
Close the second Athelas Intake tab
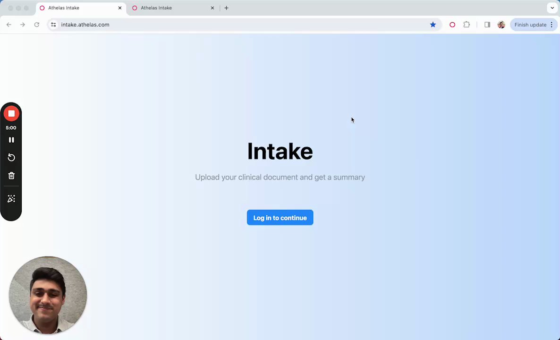pyautogui.click(x=212, y=8)
